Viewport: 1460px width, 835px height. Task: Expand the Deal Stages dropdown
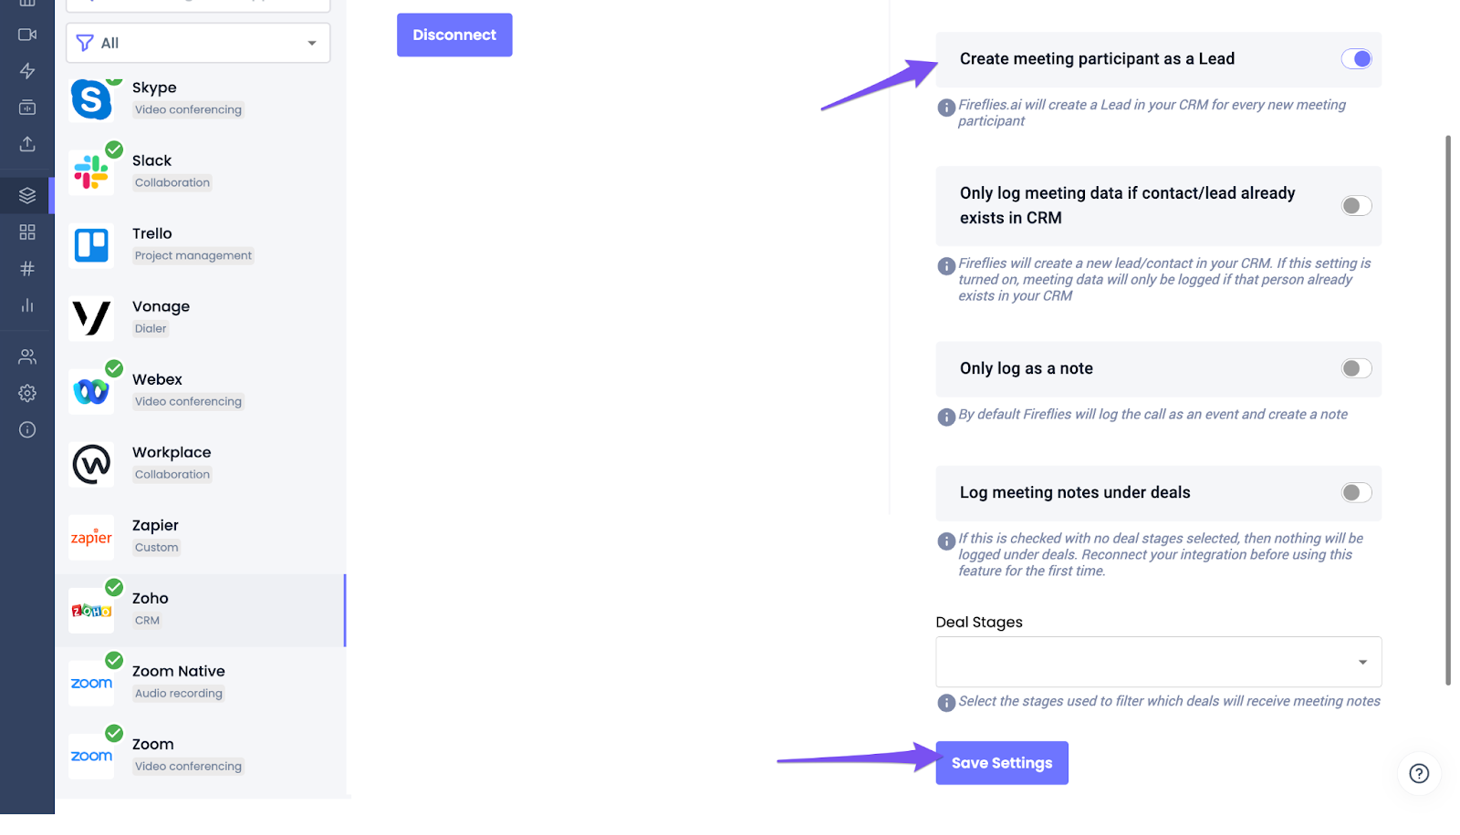point(1158,662)
